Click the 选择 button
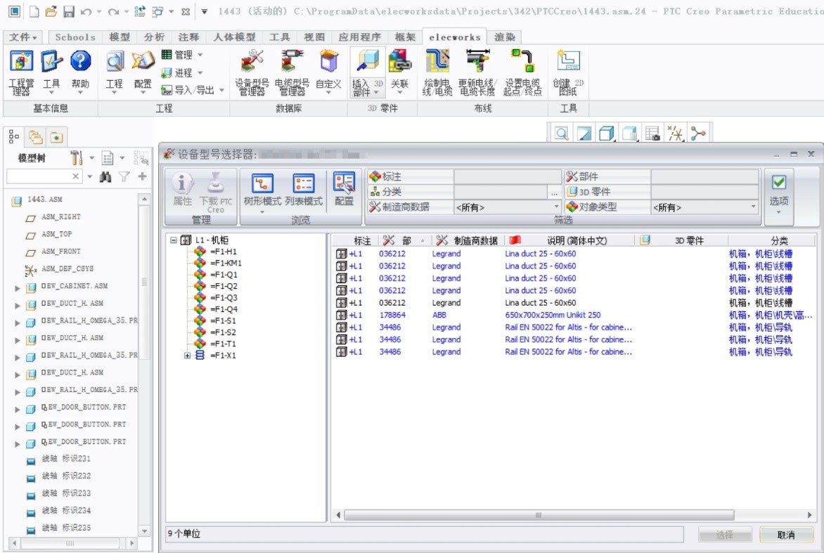The image size is (824, 553). [725, 535]
